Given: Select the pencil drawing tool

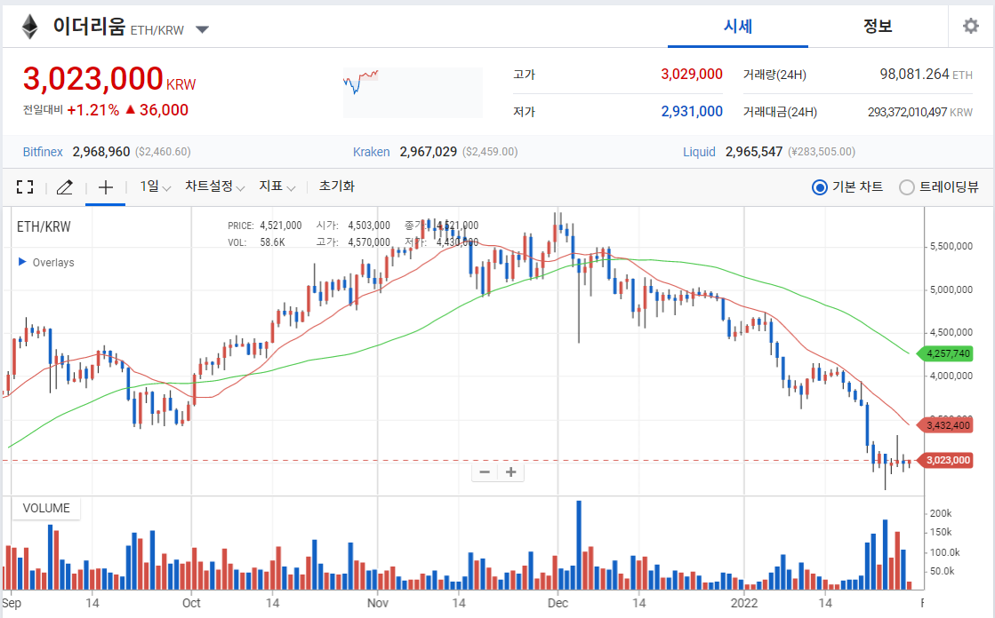Looking at the screenshot, I should click(x=64, y=187).
